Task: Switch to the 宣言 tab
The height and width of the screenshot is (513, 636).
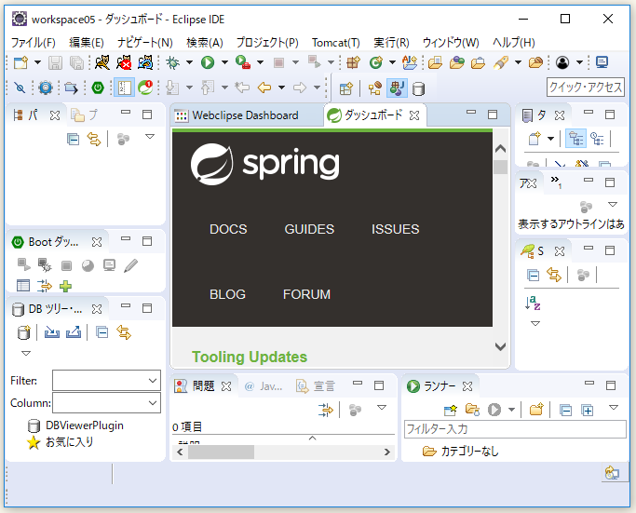Action: (316, 386)
